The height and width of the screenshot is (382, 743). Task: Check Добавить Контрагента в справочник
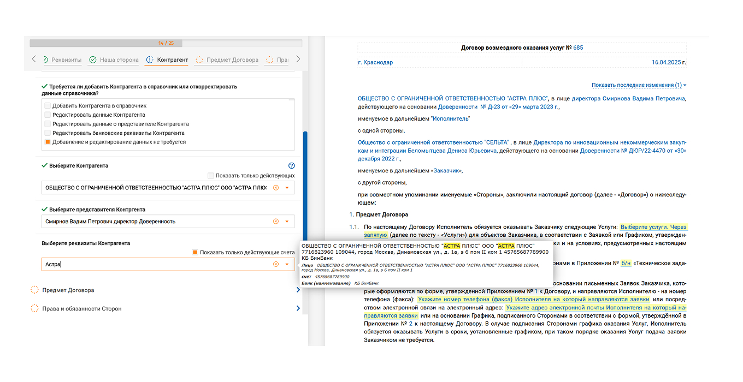(x=48, y=106)
